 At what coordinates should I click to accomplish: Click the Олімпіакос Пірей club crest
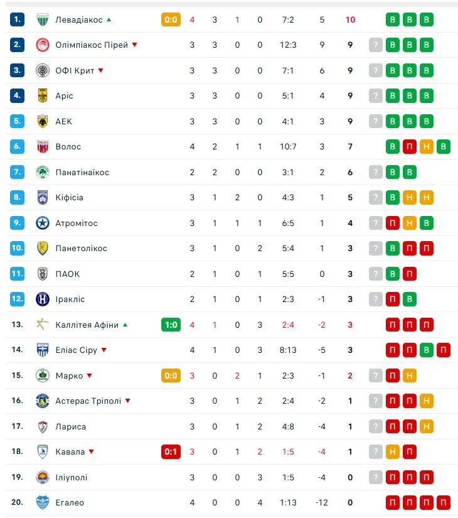(43, 45)
